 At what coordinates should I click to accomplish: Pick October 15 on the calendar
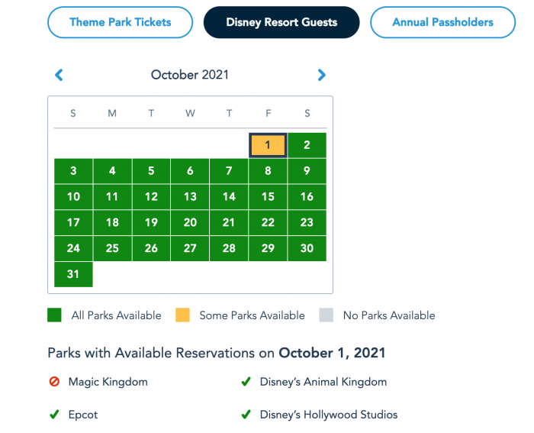(268, 197)
